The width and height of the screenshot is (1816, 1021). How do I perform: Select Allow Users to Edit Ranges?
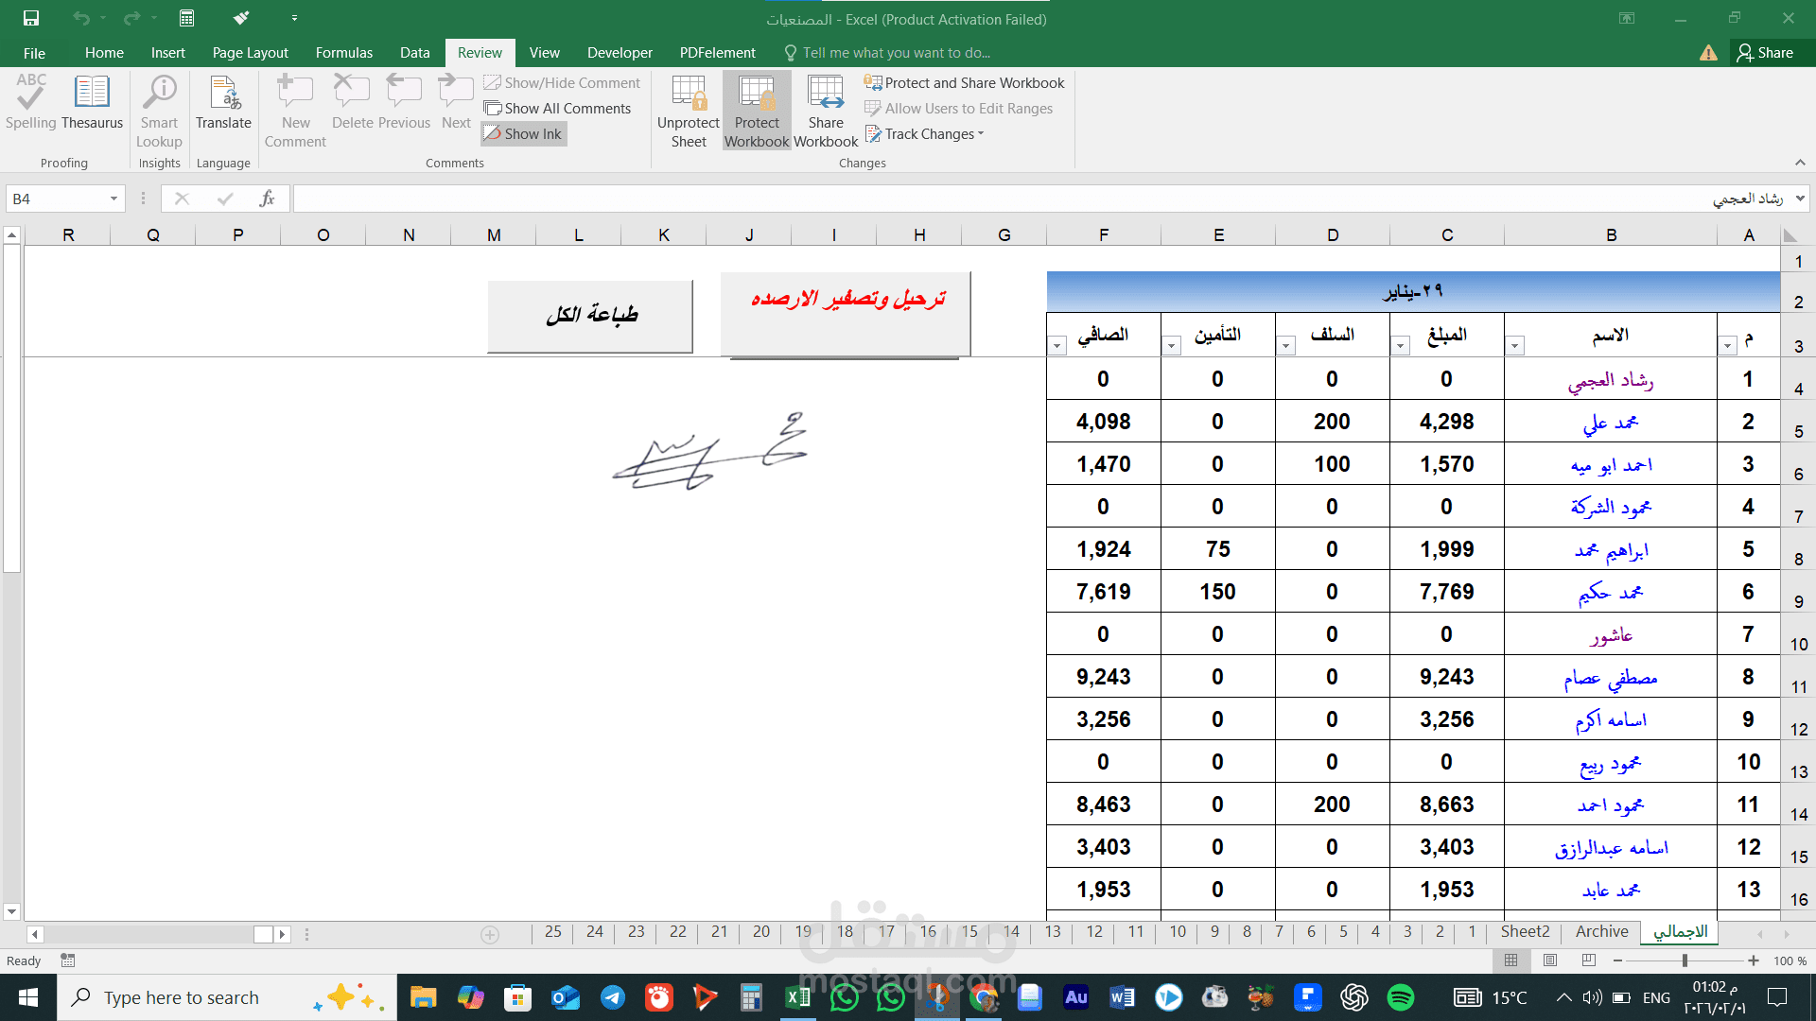[959, 108]
